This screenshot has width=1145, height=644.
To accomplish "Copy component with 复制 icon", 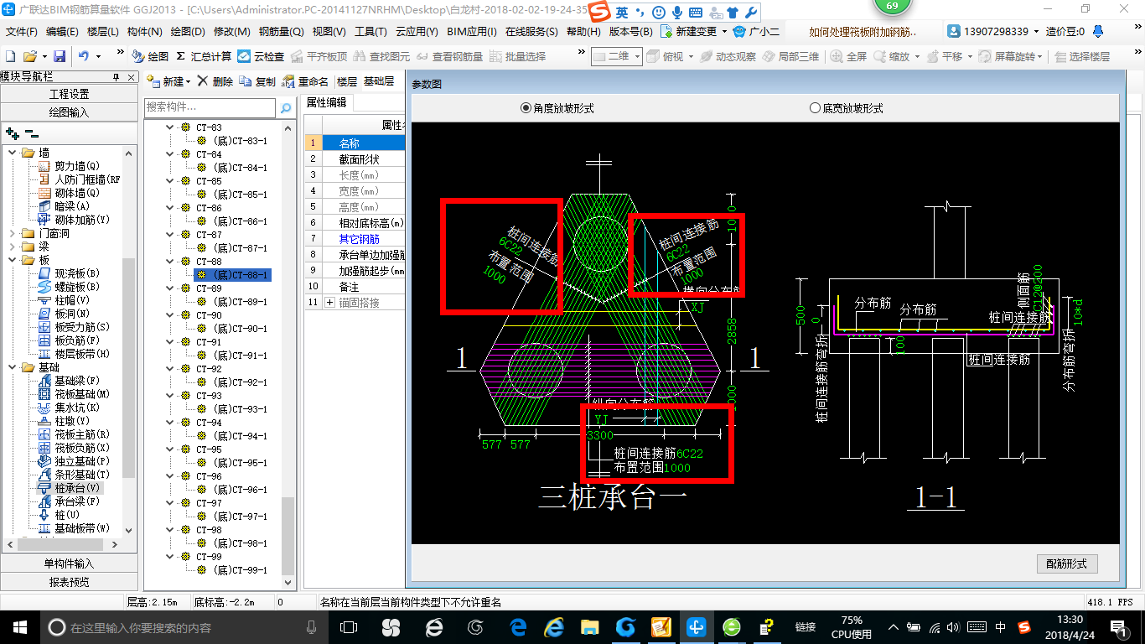I will [x=257, y=81].
